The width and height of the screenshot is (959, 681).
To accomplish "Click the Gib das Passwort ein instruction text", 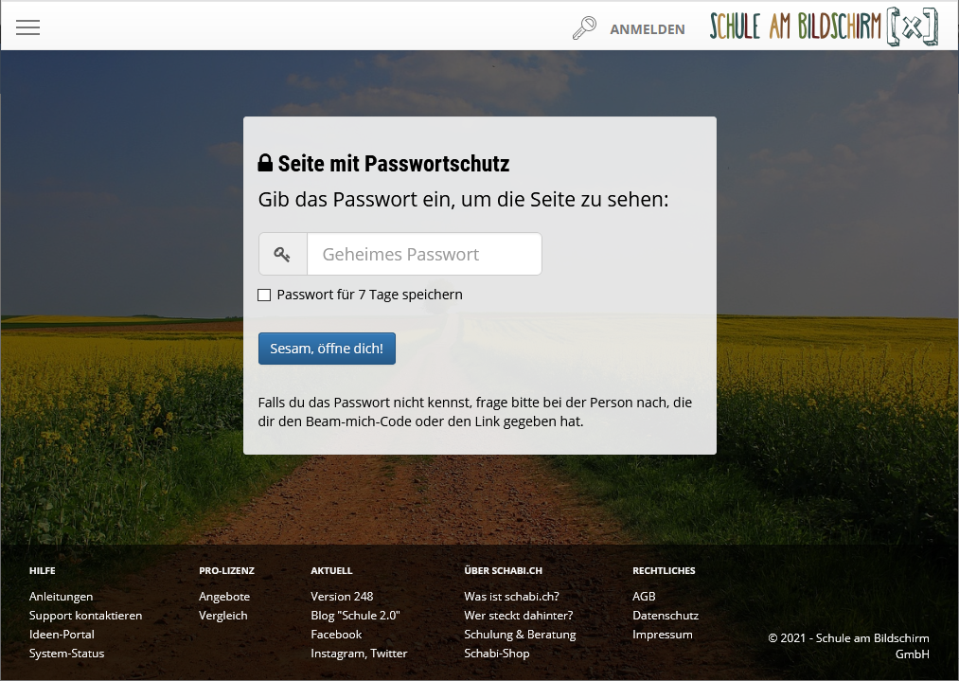I will (x=464, y=200).
